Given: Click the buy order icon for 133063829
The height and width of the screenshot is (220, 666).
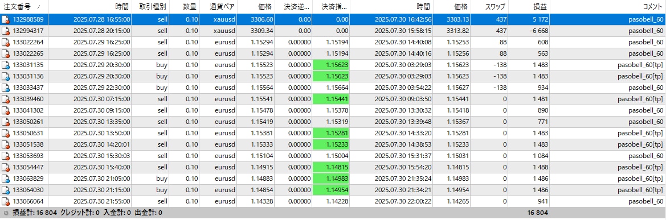Looking at the screenshot, I should point(6,179).
